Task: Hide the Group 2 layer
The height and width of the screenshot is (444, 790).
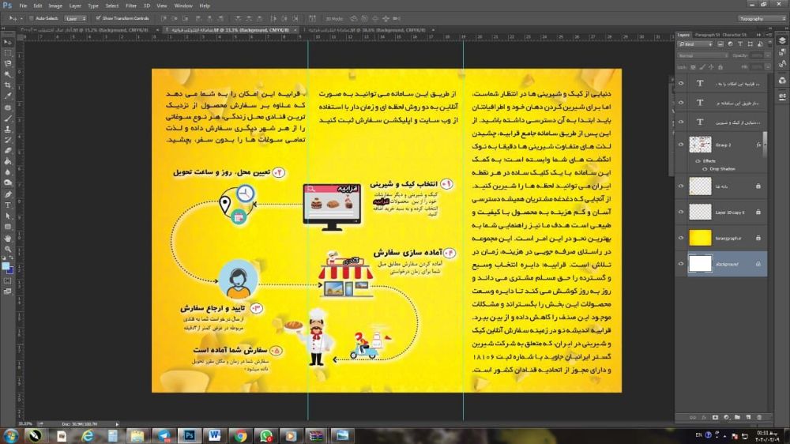Action: tap(681, 144)
